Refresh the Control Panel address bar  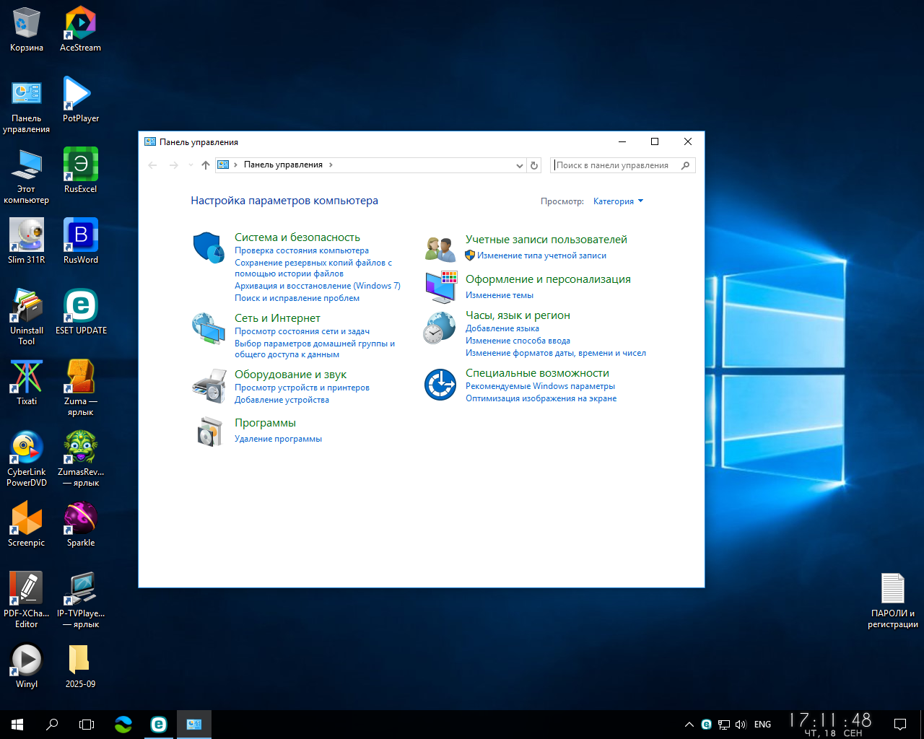pos(534,165)
